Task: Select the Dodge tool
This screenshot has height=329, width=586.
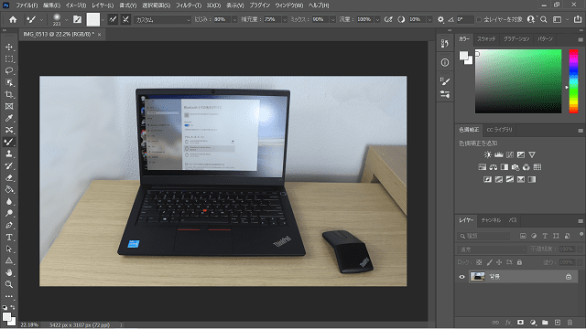Action: (9, 213)
